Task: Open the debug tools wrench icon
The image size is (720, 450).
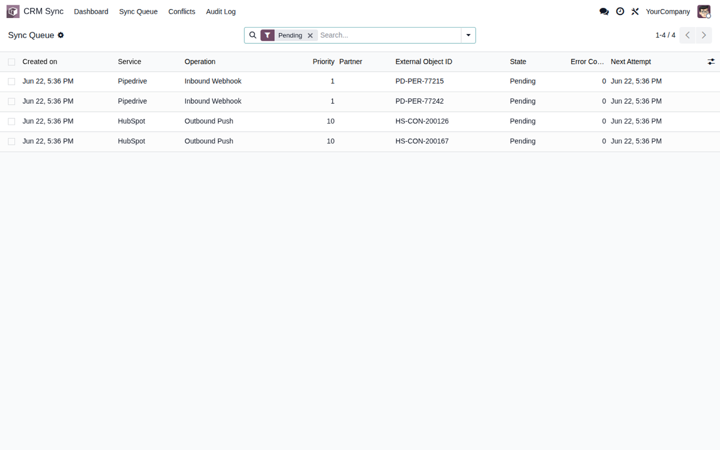Action: pyautogui.click(x=635, y=11)
